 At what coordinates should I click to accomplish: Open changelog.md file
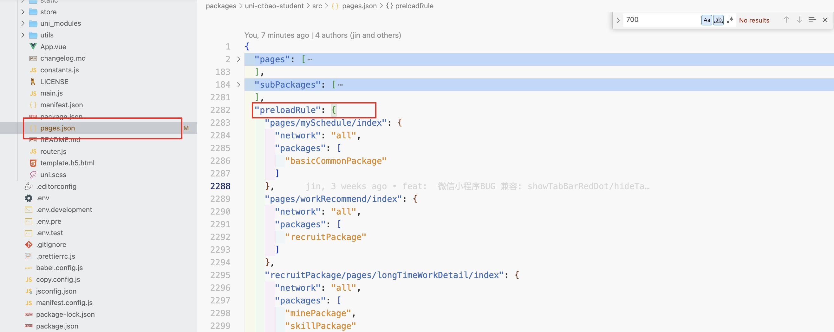pos(63,58)
